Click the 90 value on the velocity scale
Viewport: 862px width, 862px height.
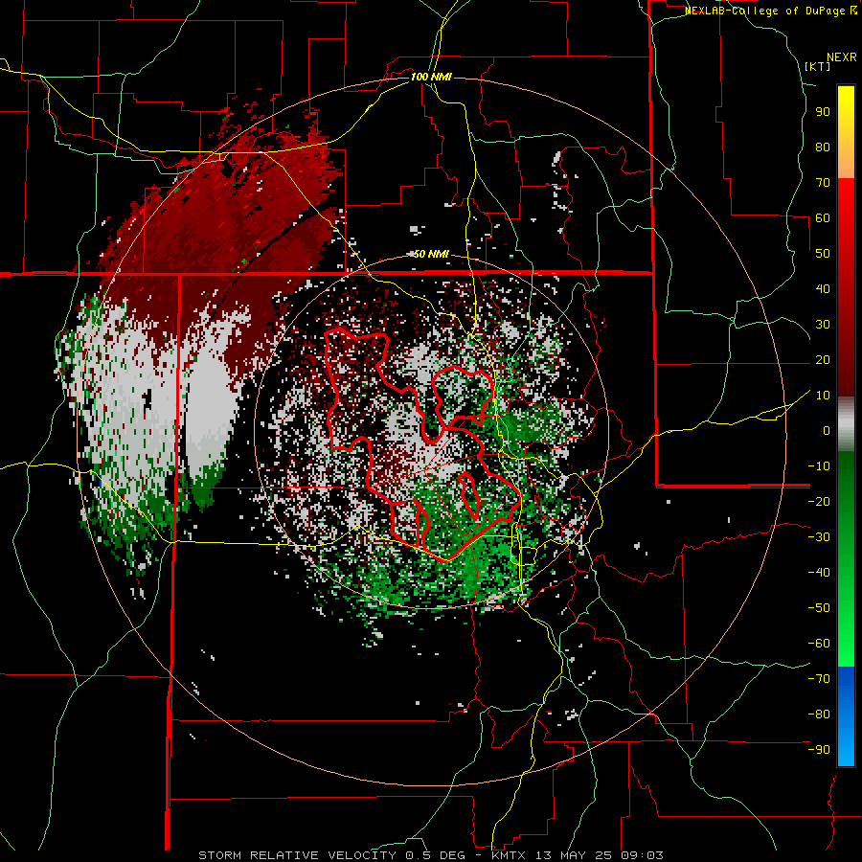click(x=823, y=112)
